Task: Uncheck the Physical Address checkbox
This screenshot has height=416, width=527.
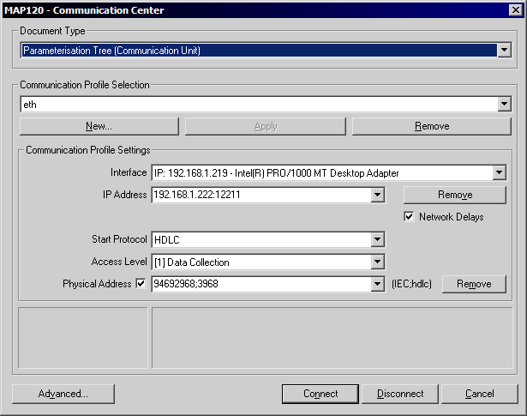Action: (141, 284)
